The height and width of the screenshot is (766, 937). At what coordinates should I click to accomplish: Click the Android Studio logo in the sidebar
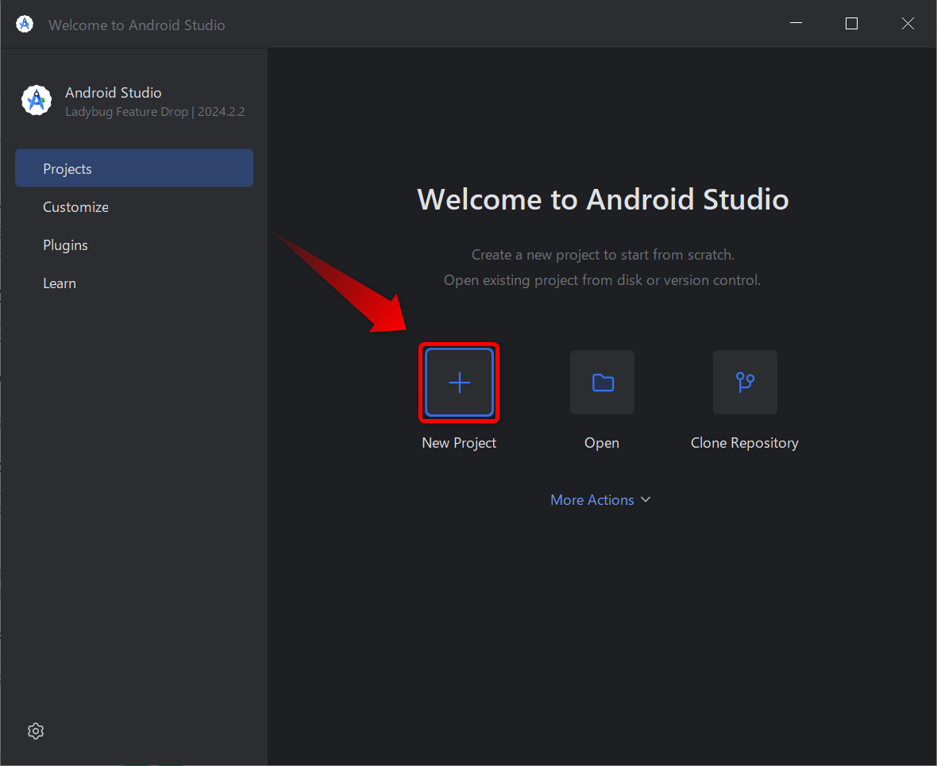(x=37, y=100)
